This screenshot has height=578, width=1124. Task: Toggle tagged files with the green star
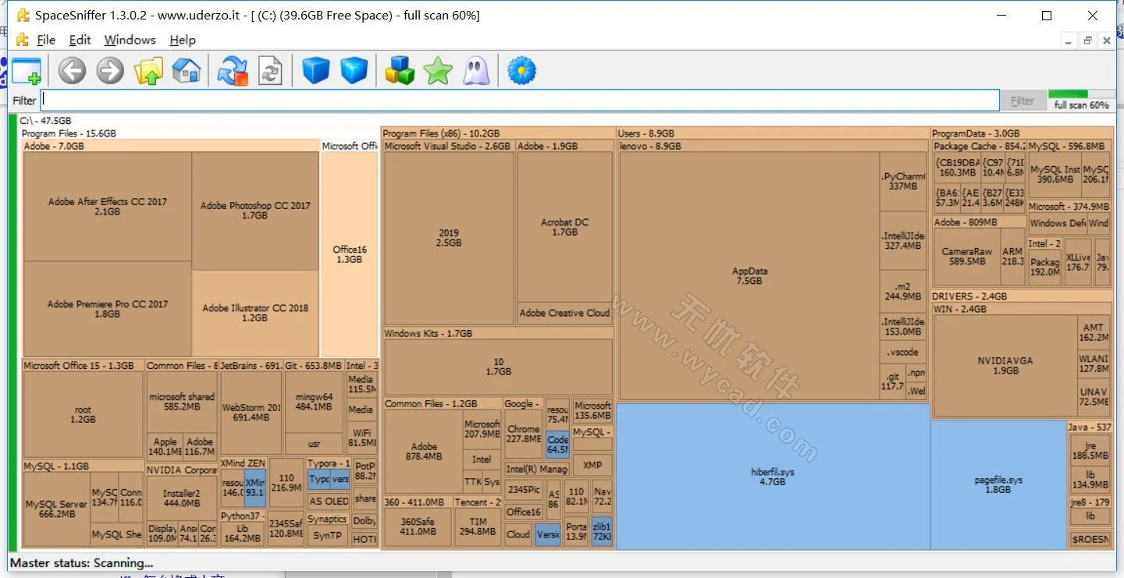point(437,70)
